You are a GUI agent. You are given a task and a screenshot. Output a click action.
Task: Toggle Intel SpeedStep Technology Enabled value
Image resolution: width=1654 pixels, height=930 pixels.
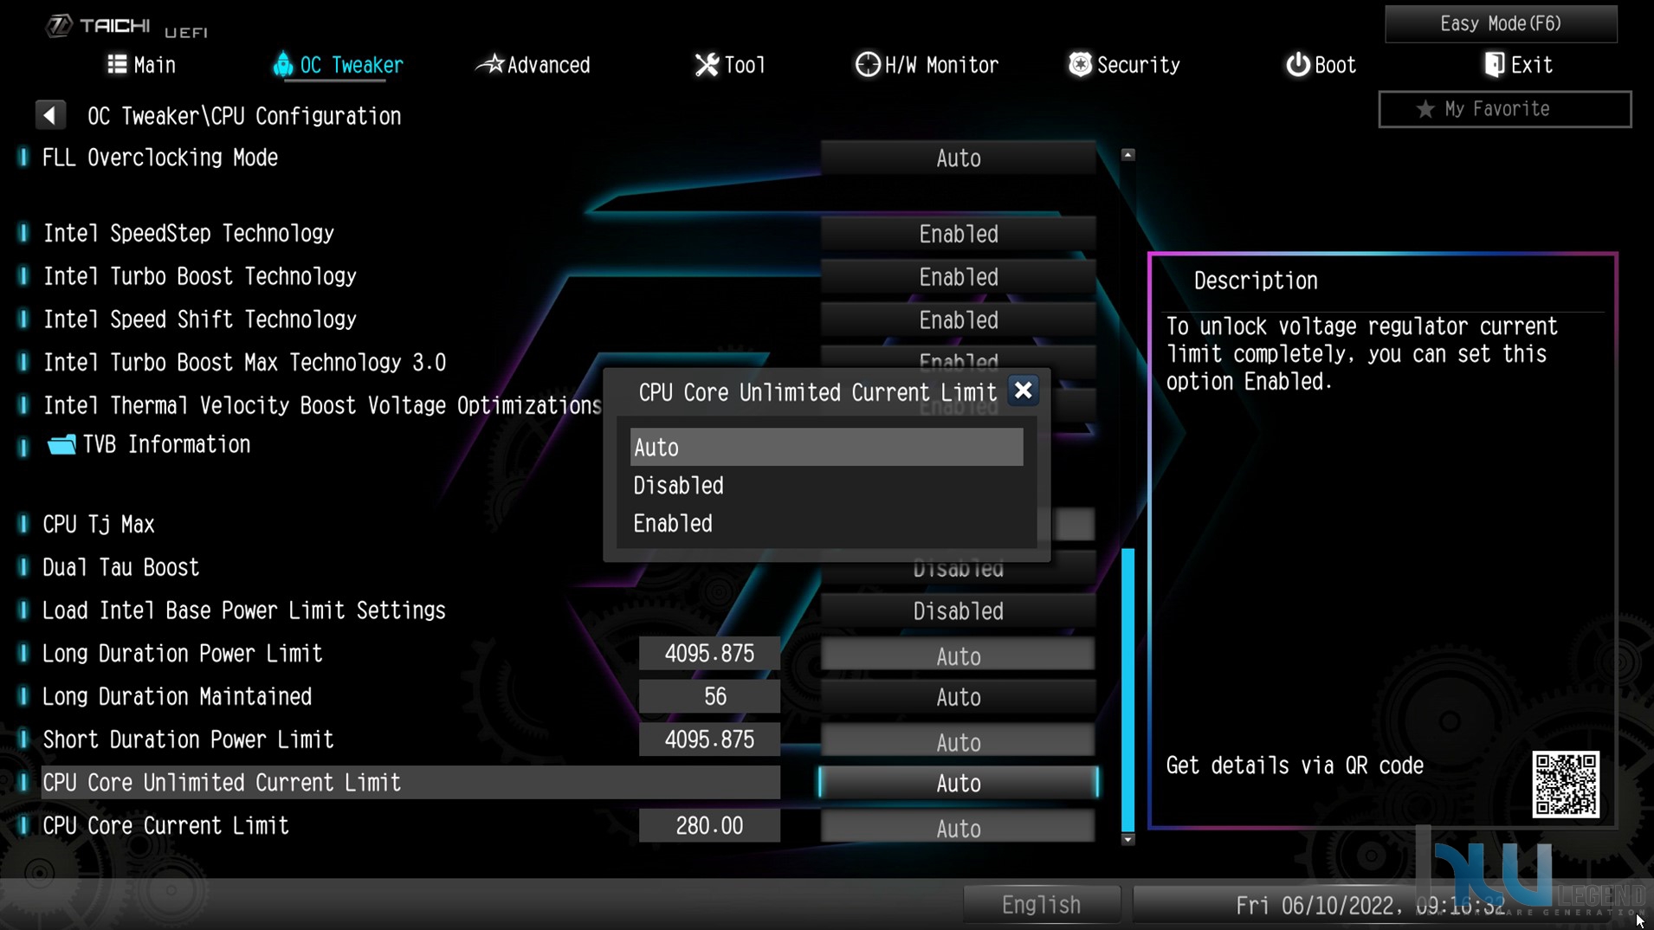click(958, 235)
